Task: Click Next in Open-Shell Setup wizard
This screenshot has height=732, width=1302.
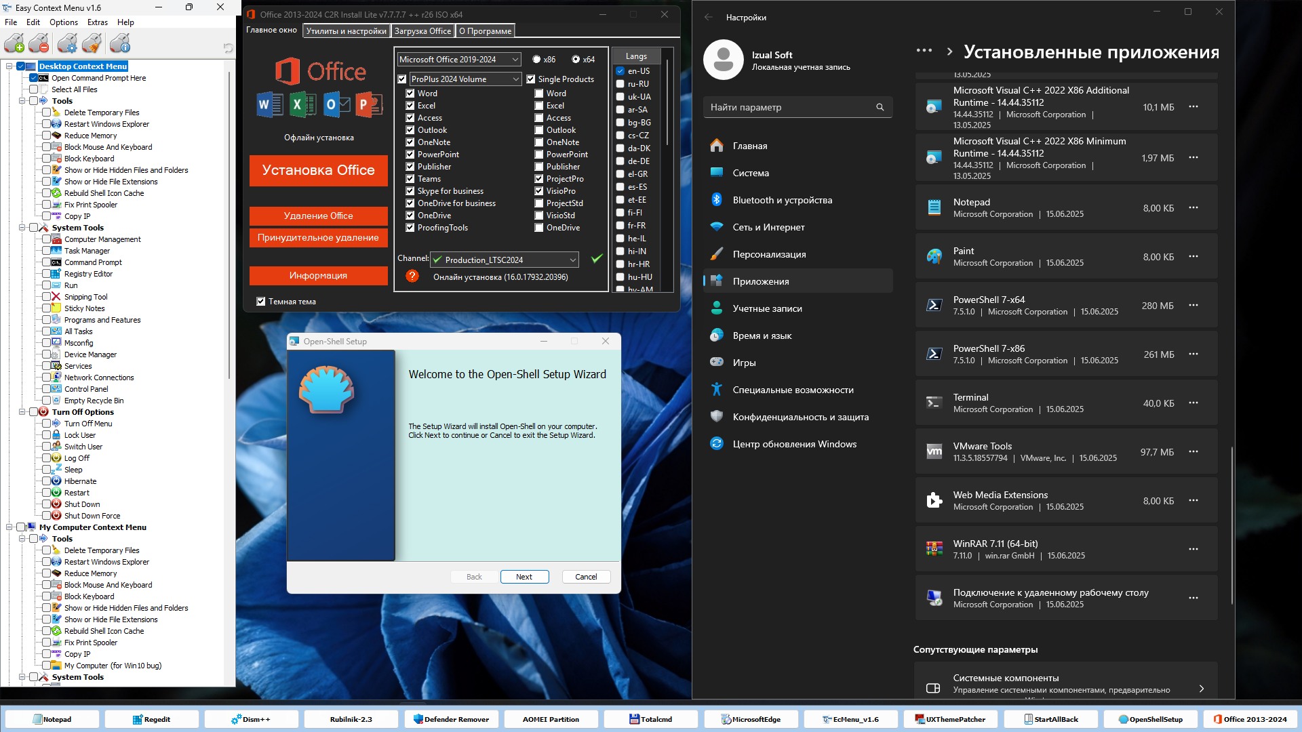Action: [x=524, y=577]
